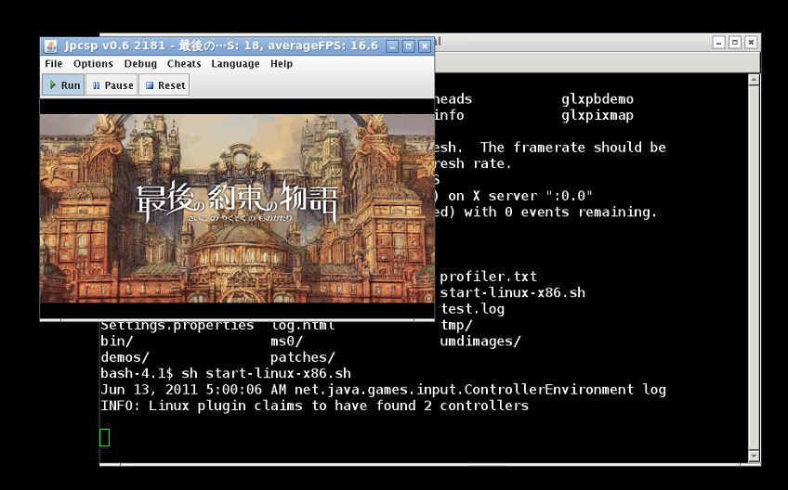Click the green terminal cursor
The image size is (788, 490).
point(104,437)
